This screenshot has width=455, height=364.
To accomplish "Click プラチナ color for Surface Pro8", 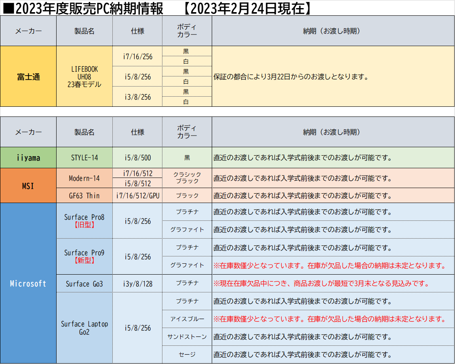I will point(187,212).
